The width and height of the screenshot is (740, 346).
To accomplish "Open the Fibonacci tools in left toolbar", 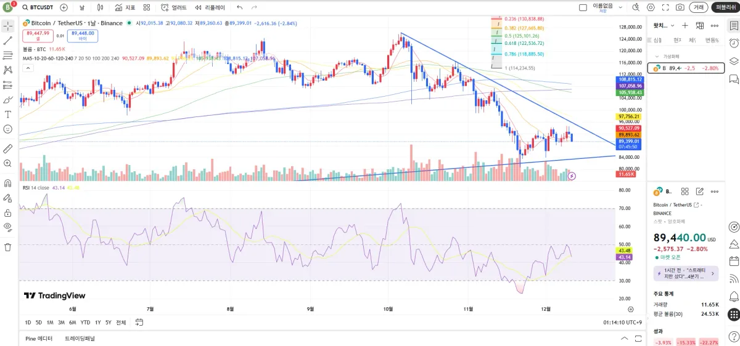I will coord(8,55).
